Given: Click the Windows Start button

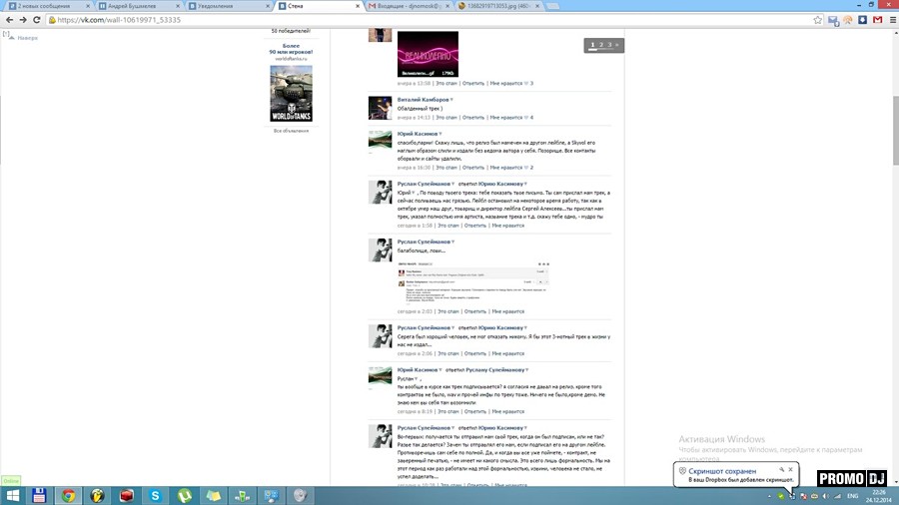Looking at the screenshot, I should point(11,495).
